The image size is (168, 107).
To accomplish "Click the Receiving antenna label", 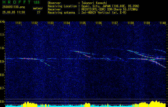I will coord(61,13).
